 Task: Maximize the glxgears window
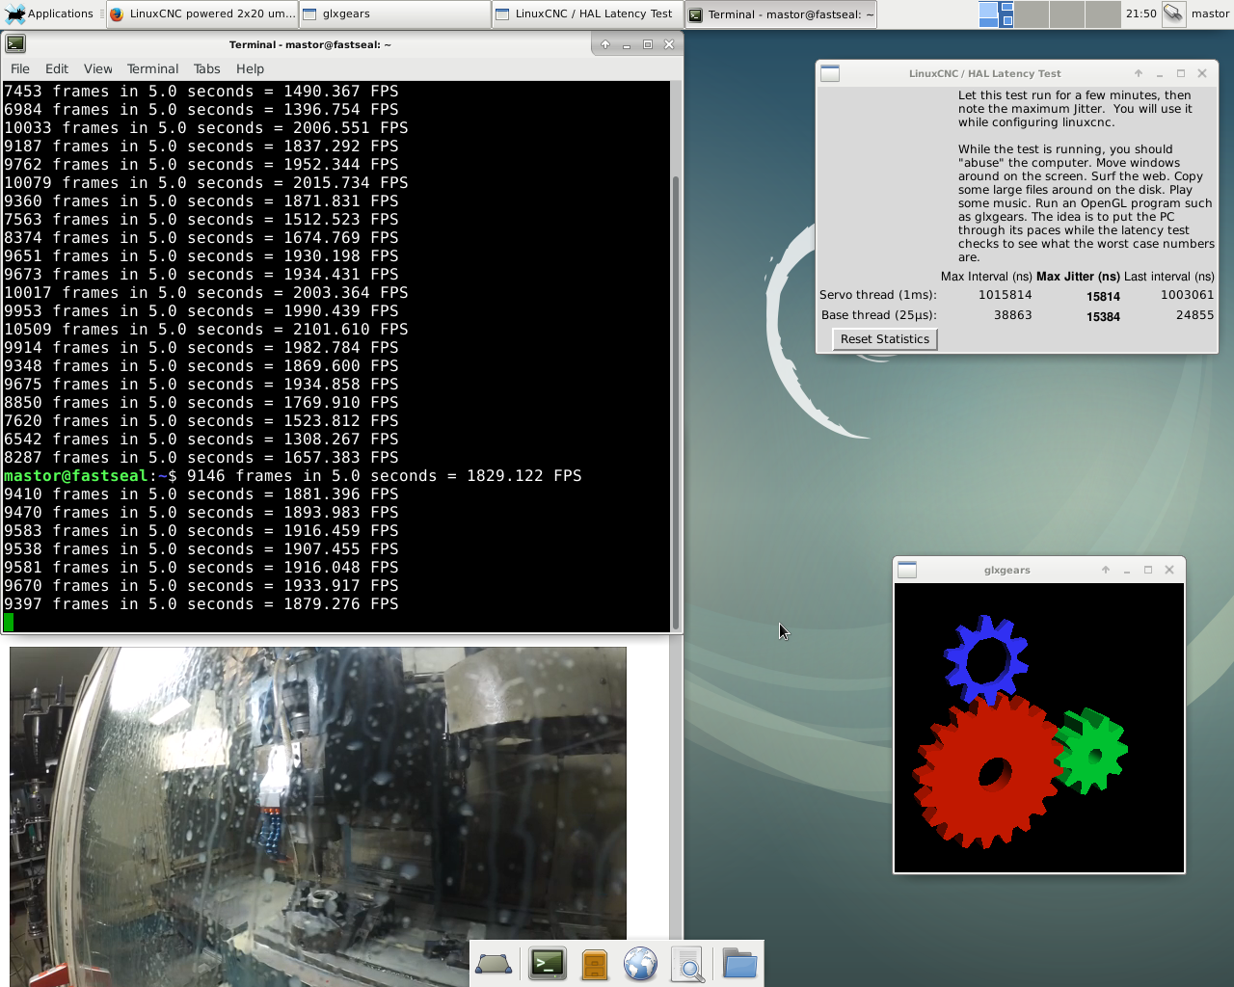1148,570
